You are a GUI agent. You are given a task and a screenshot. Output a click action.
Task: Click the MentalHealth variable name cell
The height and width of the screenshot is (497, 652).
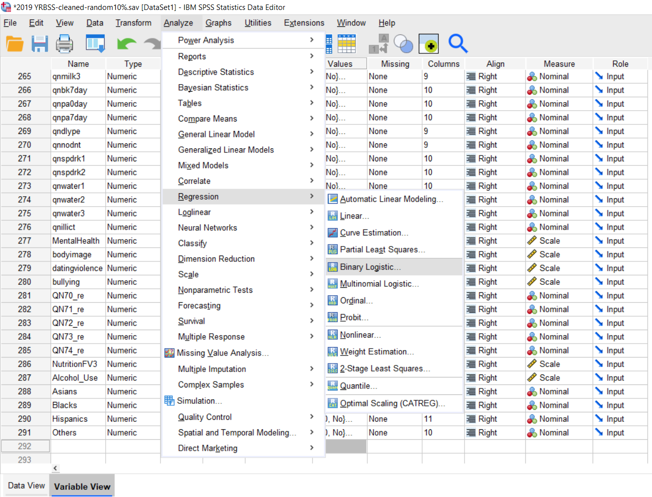78,241
